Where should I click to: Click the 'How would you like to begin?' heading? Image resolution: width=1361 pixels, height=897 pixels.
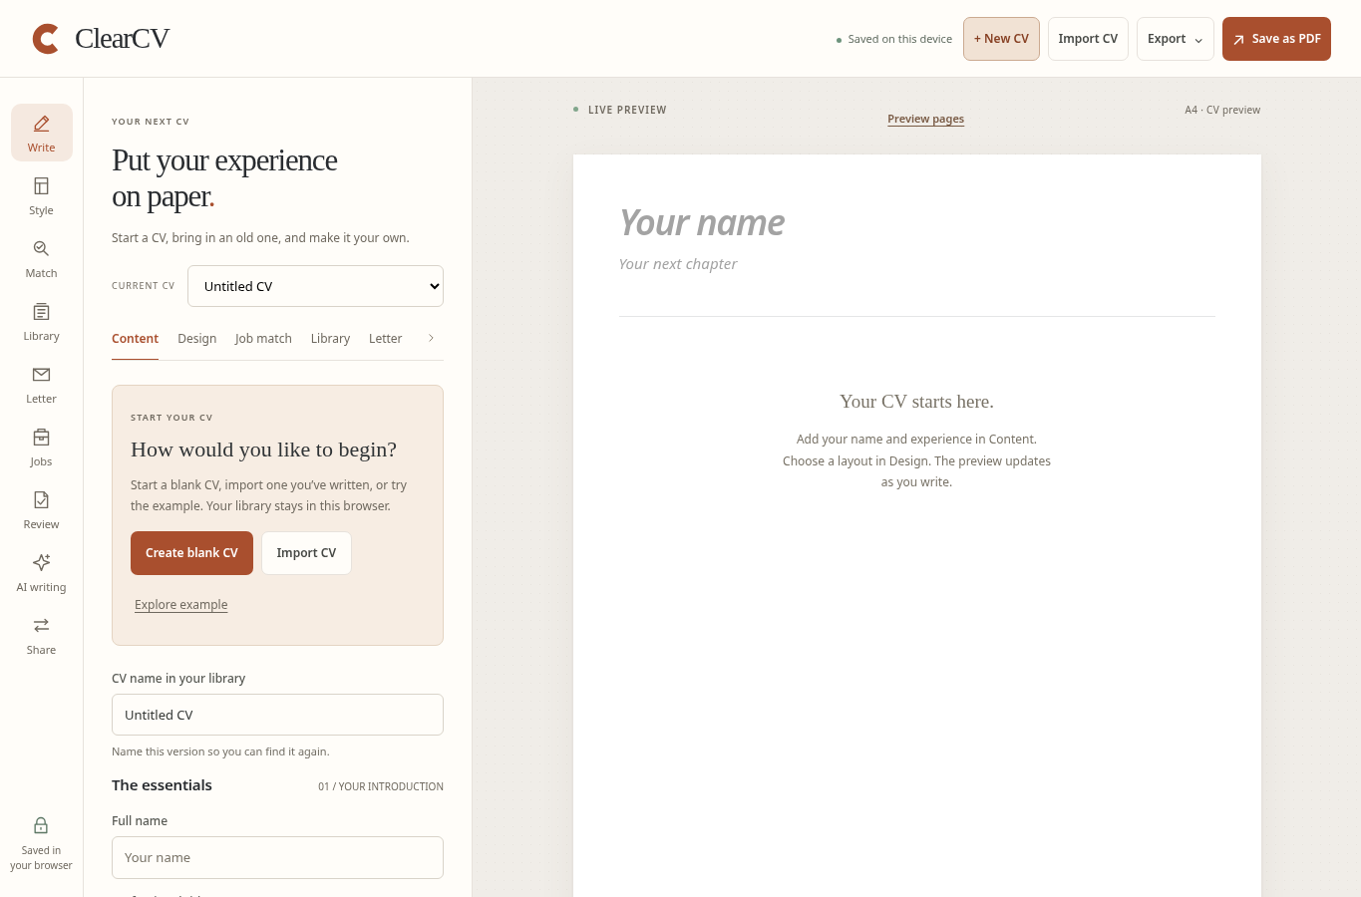point(263,449)
